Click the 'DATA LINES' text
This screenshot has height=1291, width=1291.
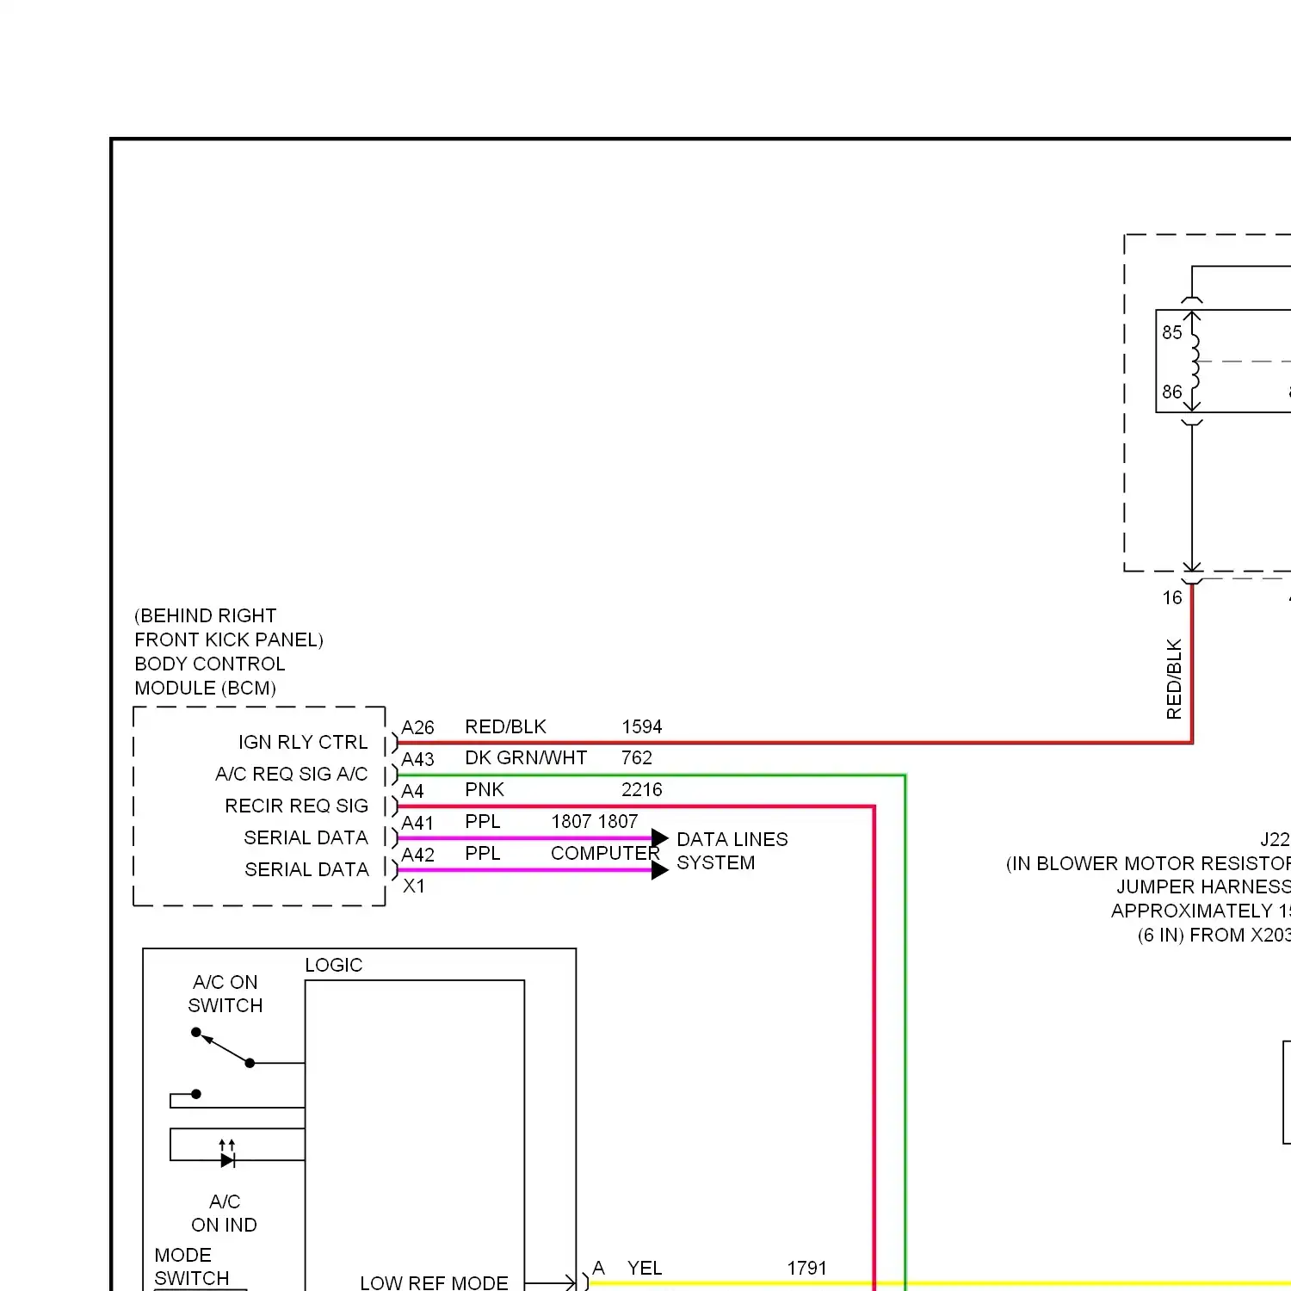click(x=732, y=839)
